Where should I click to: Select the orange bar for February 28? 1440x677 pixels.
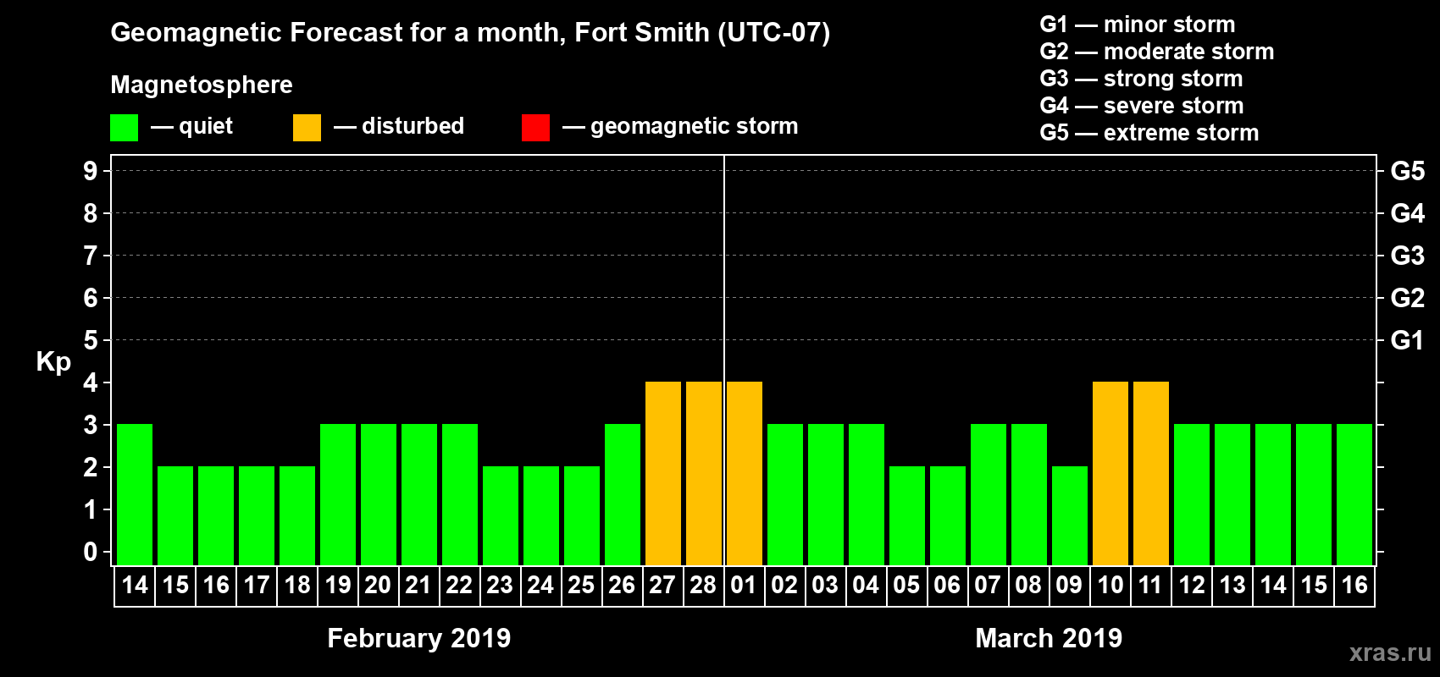(704, 473)
